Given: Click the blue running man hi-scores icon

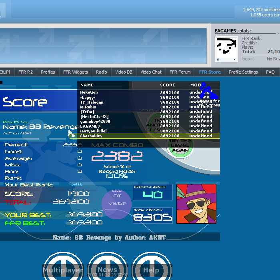Looking at the screenshot, I should 208,92.
